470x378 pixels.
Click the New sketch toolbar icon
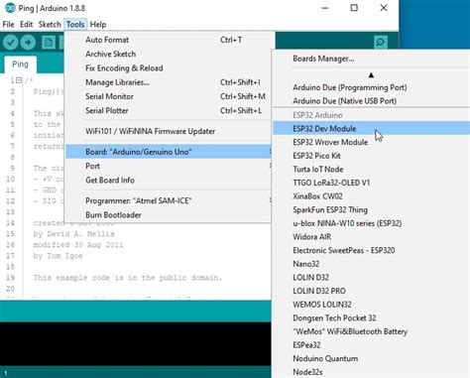(49, 43)
